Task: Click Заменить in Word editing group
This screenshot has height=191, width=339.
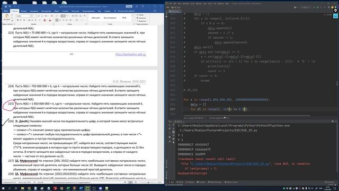Action: click(x=141, y=18)
